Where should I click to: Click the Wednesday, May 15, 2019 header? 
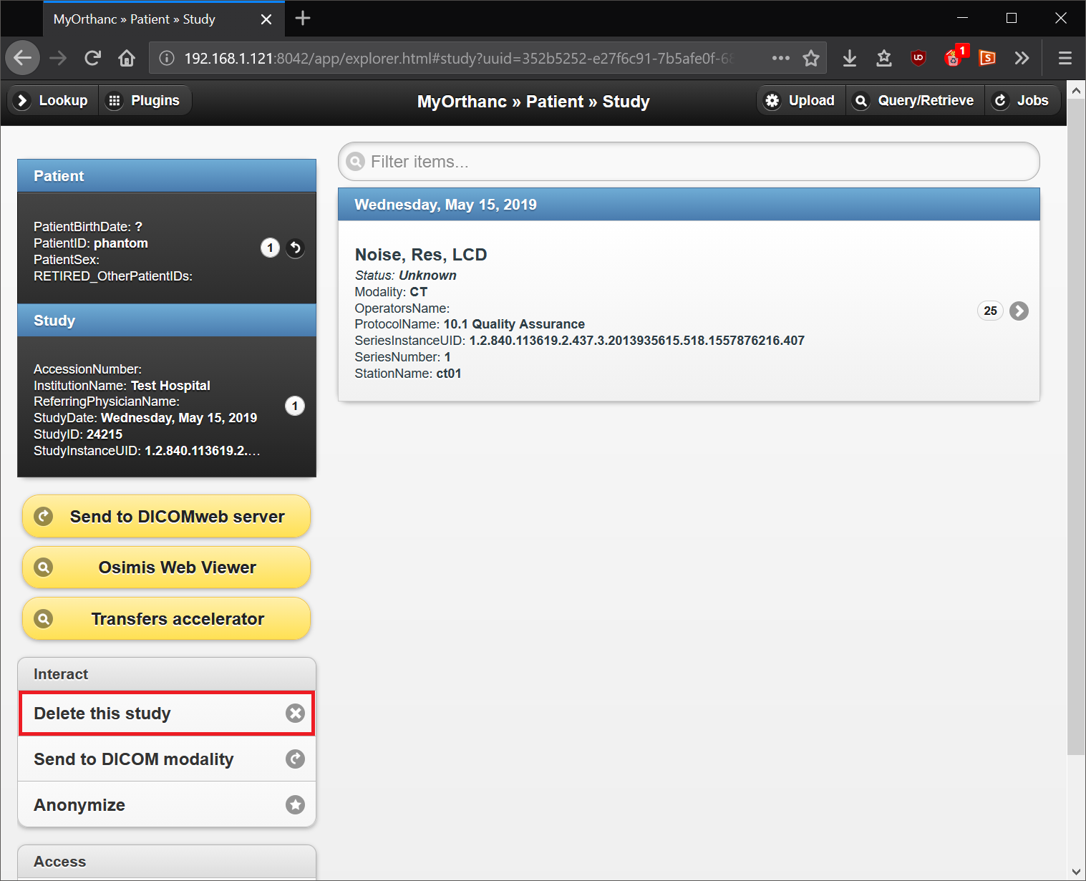[x=689, y=205]
